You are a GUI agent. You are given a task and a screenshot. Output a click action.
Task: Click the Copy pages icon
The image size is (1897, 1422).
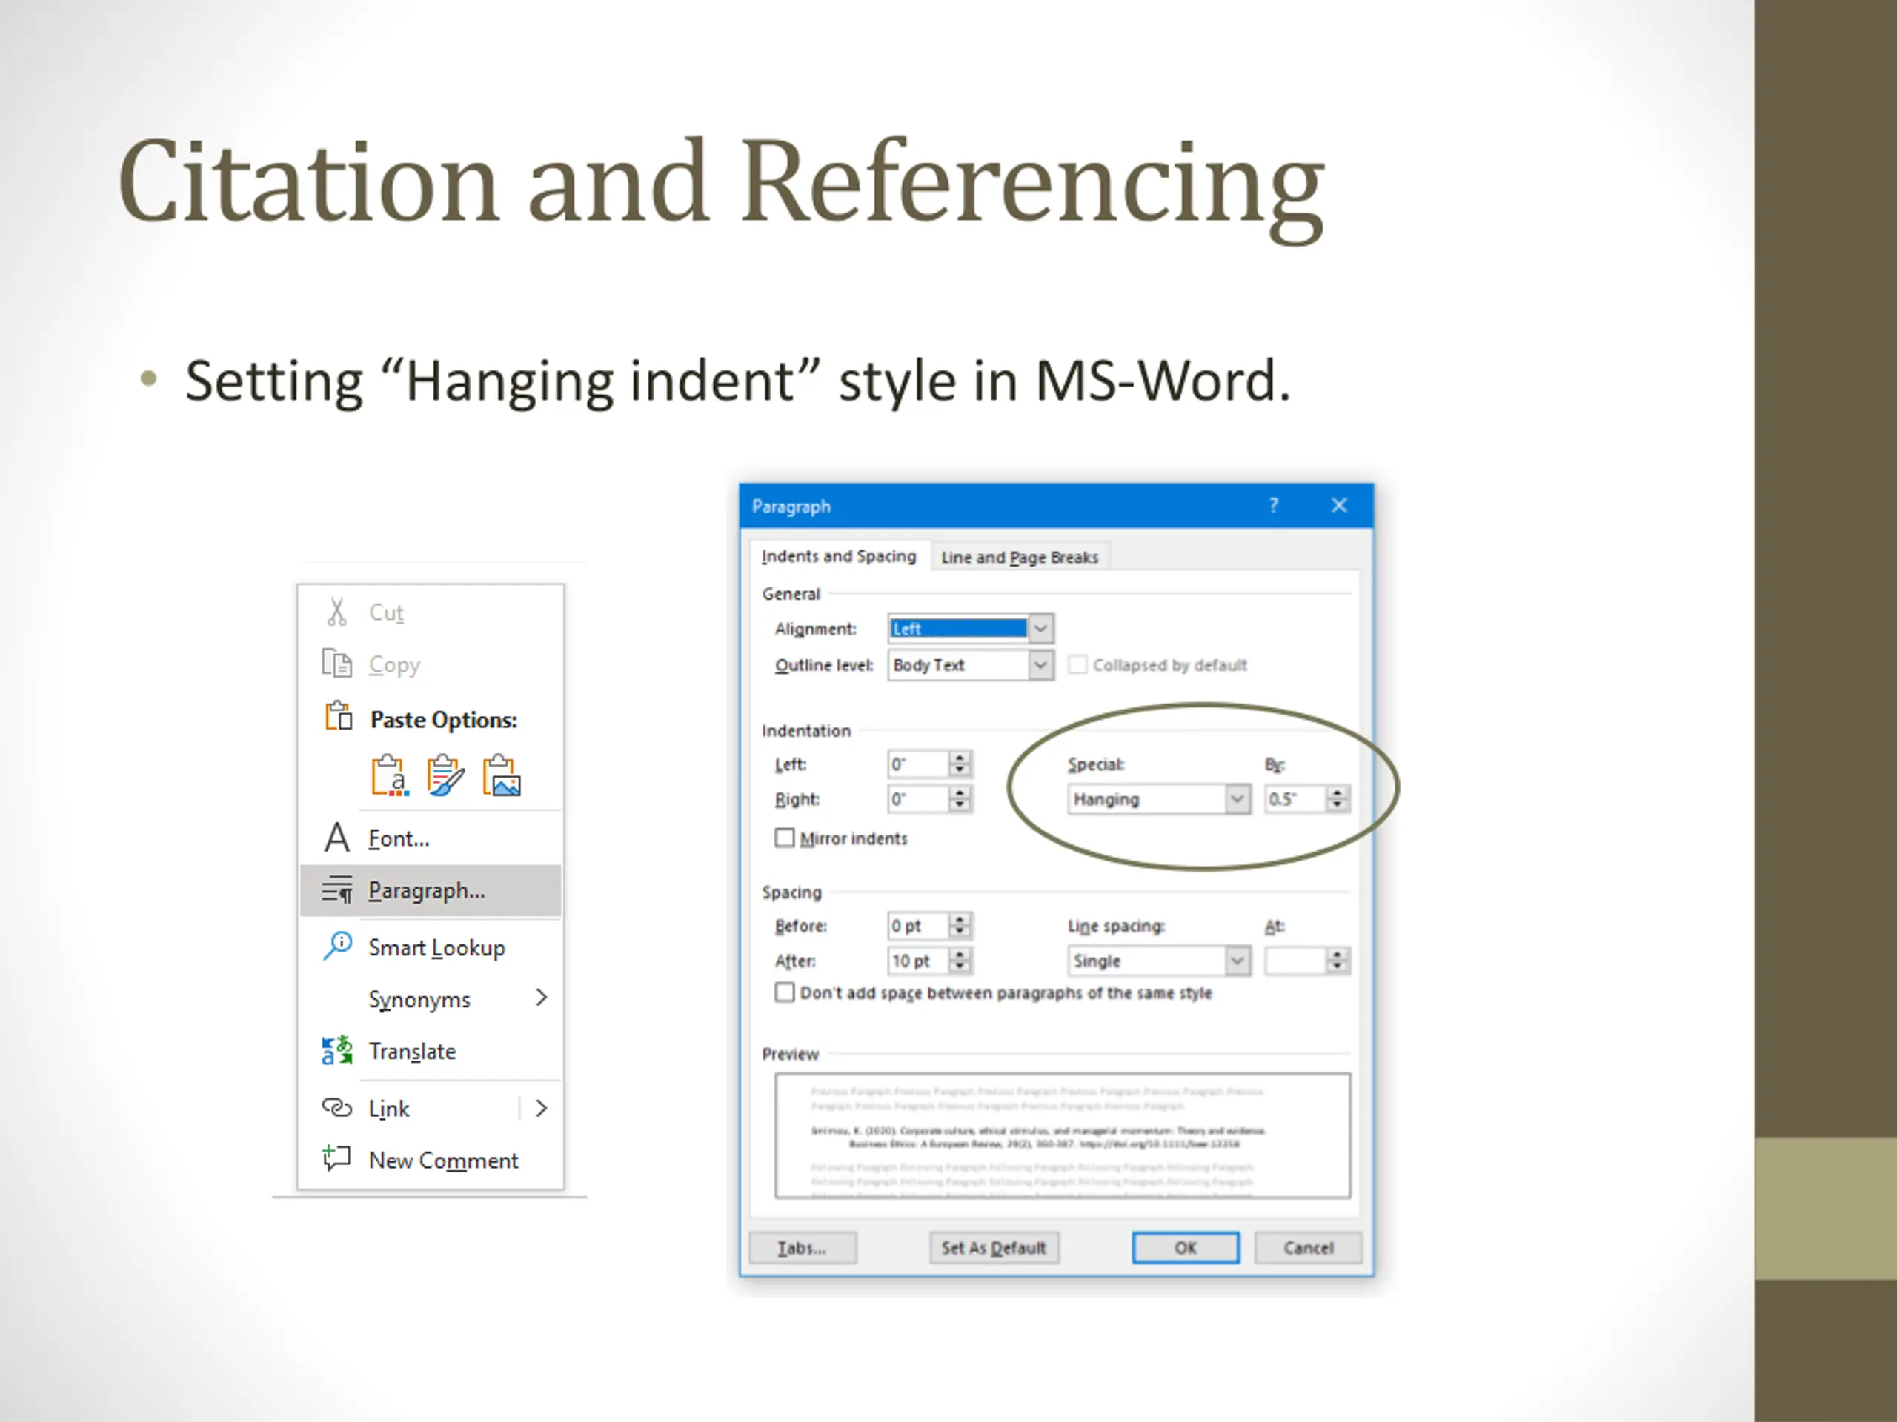(x=337, y=664)
